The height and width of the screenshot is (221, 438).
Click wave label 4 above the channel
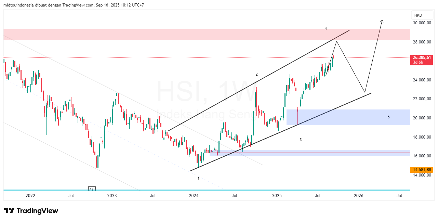(326, 29)
